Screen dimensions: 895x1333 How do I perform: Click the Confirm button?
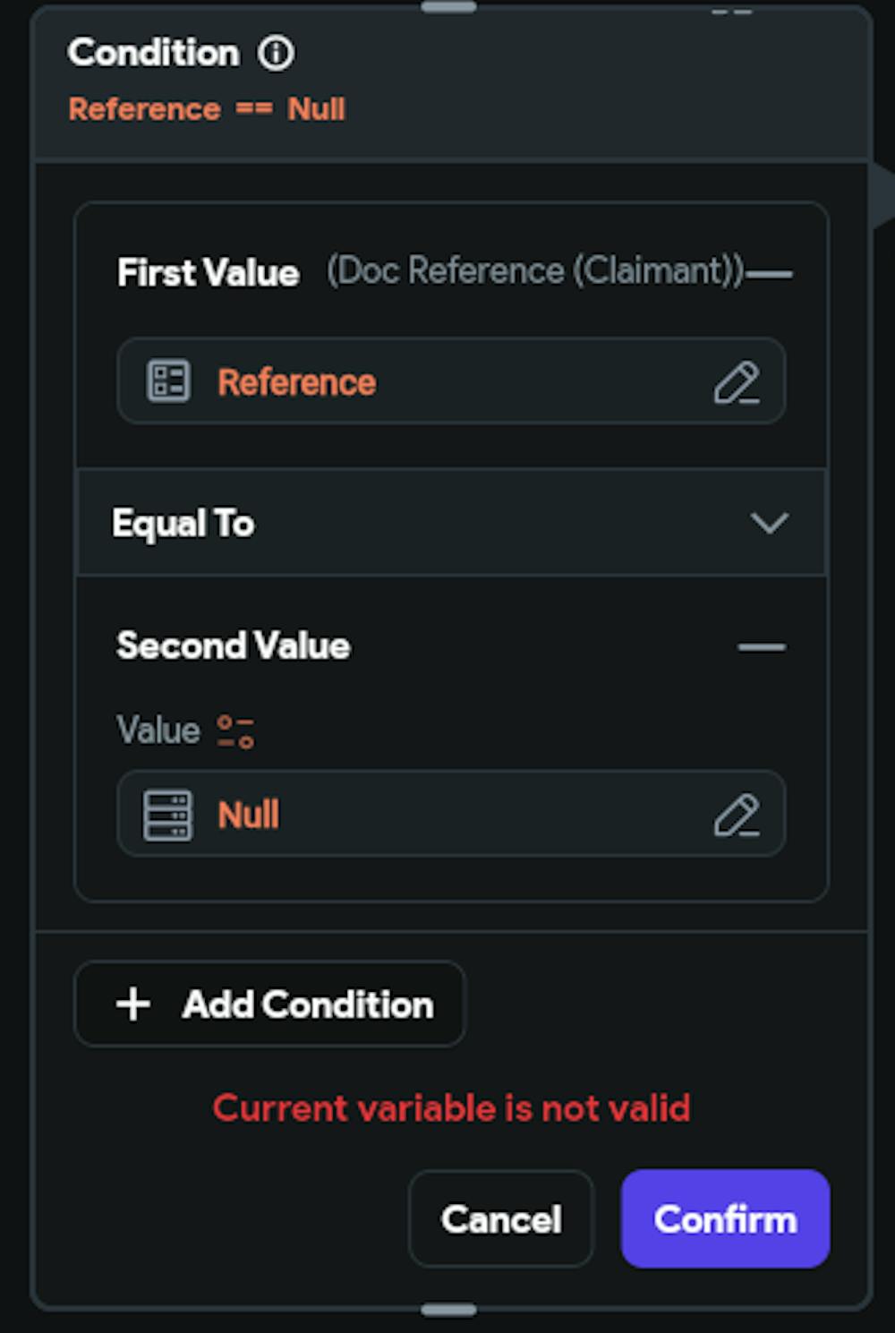click(725, 1218)
